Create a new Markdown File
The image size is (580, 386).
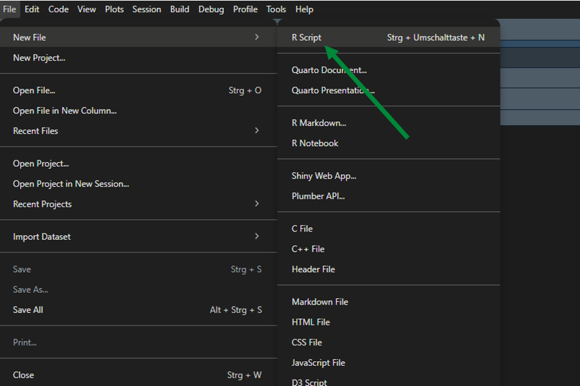pyautogui.click(x=389, y=302)
